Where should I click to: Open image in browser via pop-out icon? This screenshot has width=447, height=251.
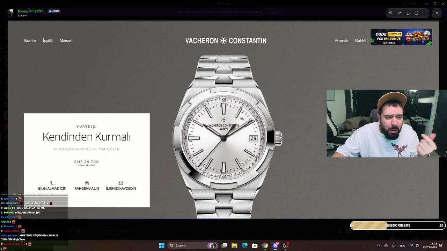point(416,13)
